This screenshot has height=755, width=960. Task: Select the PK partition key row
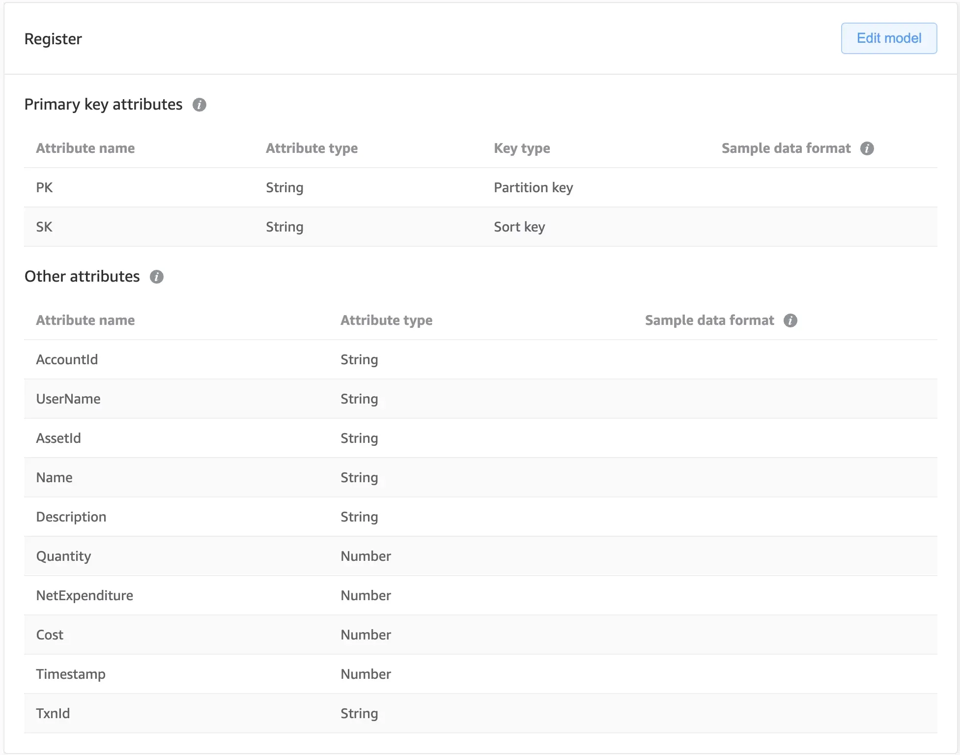(x=480, y=188)
